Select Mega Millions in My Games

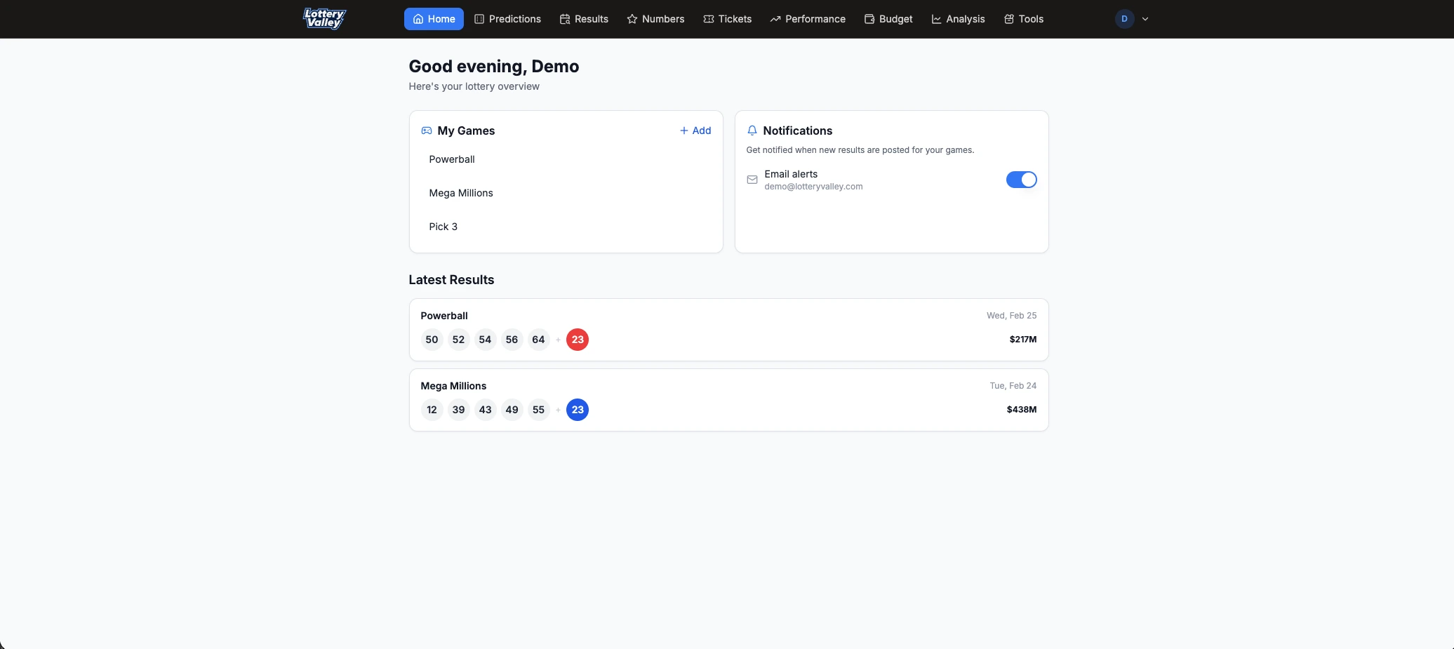pyautogui.click(x=461, y=193)
